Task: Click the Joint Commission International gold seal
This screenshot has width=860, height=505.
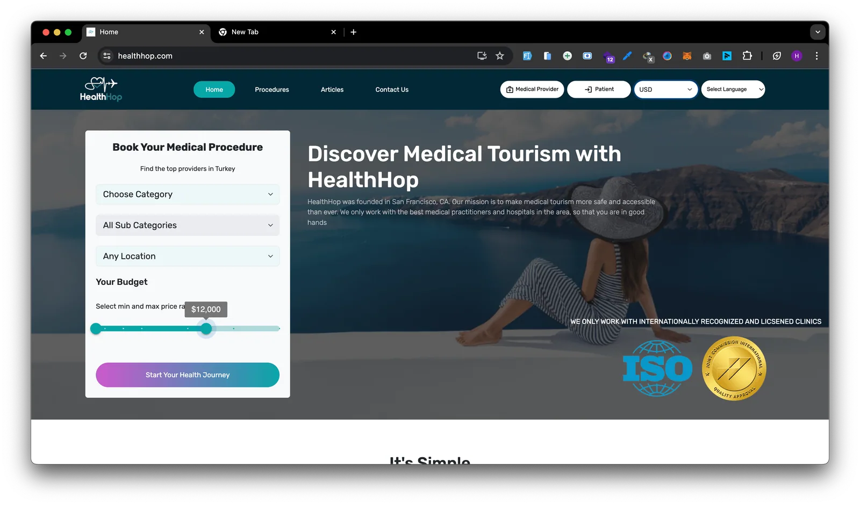Action: pyautogui.click(x=734, y=368)
